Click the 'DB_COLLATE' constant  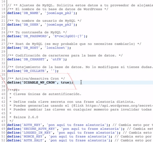(x=34, y=71)
